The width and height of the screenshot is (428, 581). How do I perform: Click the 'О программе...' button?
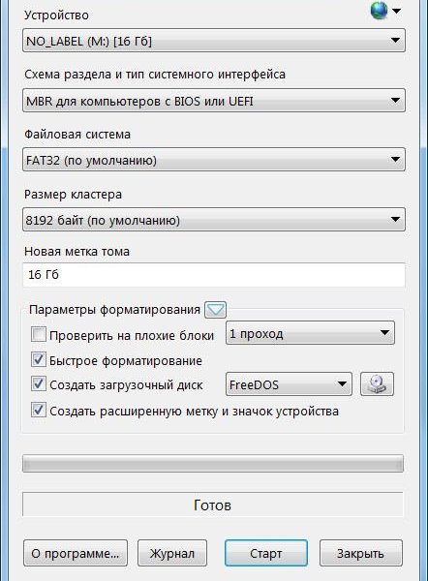point(76,553)
